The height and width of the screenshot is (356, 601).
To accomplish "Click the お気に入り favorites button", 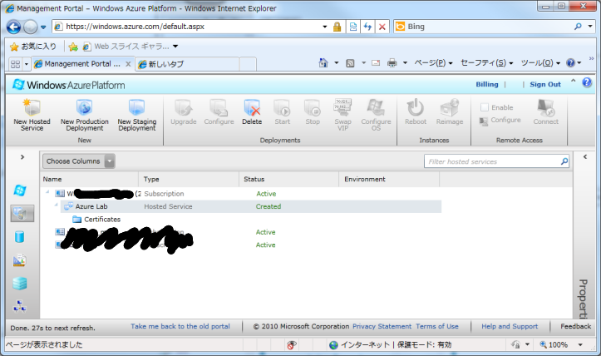I will point(33,47).
